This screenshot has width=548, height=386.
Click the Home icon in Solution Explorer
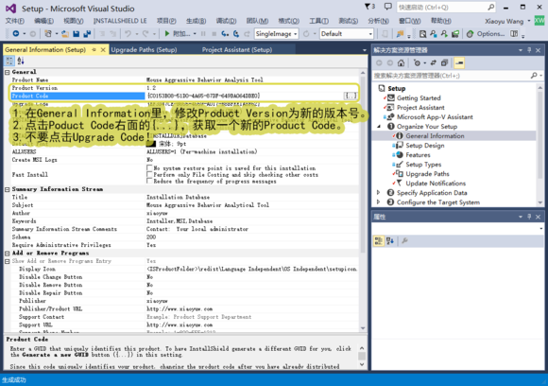tap(401, 63)
